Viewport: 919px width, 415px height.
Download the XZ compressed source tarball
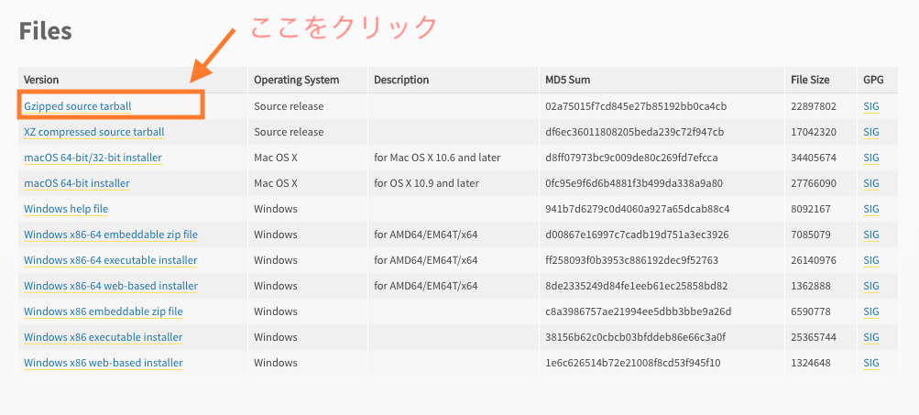[93, 133]
